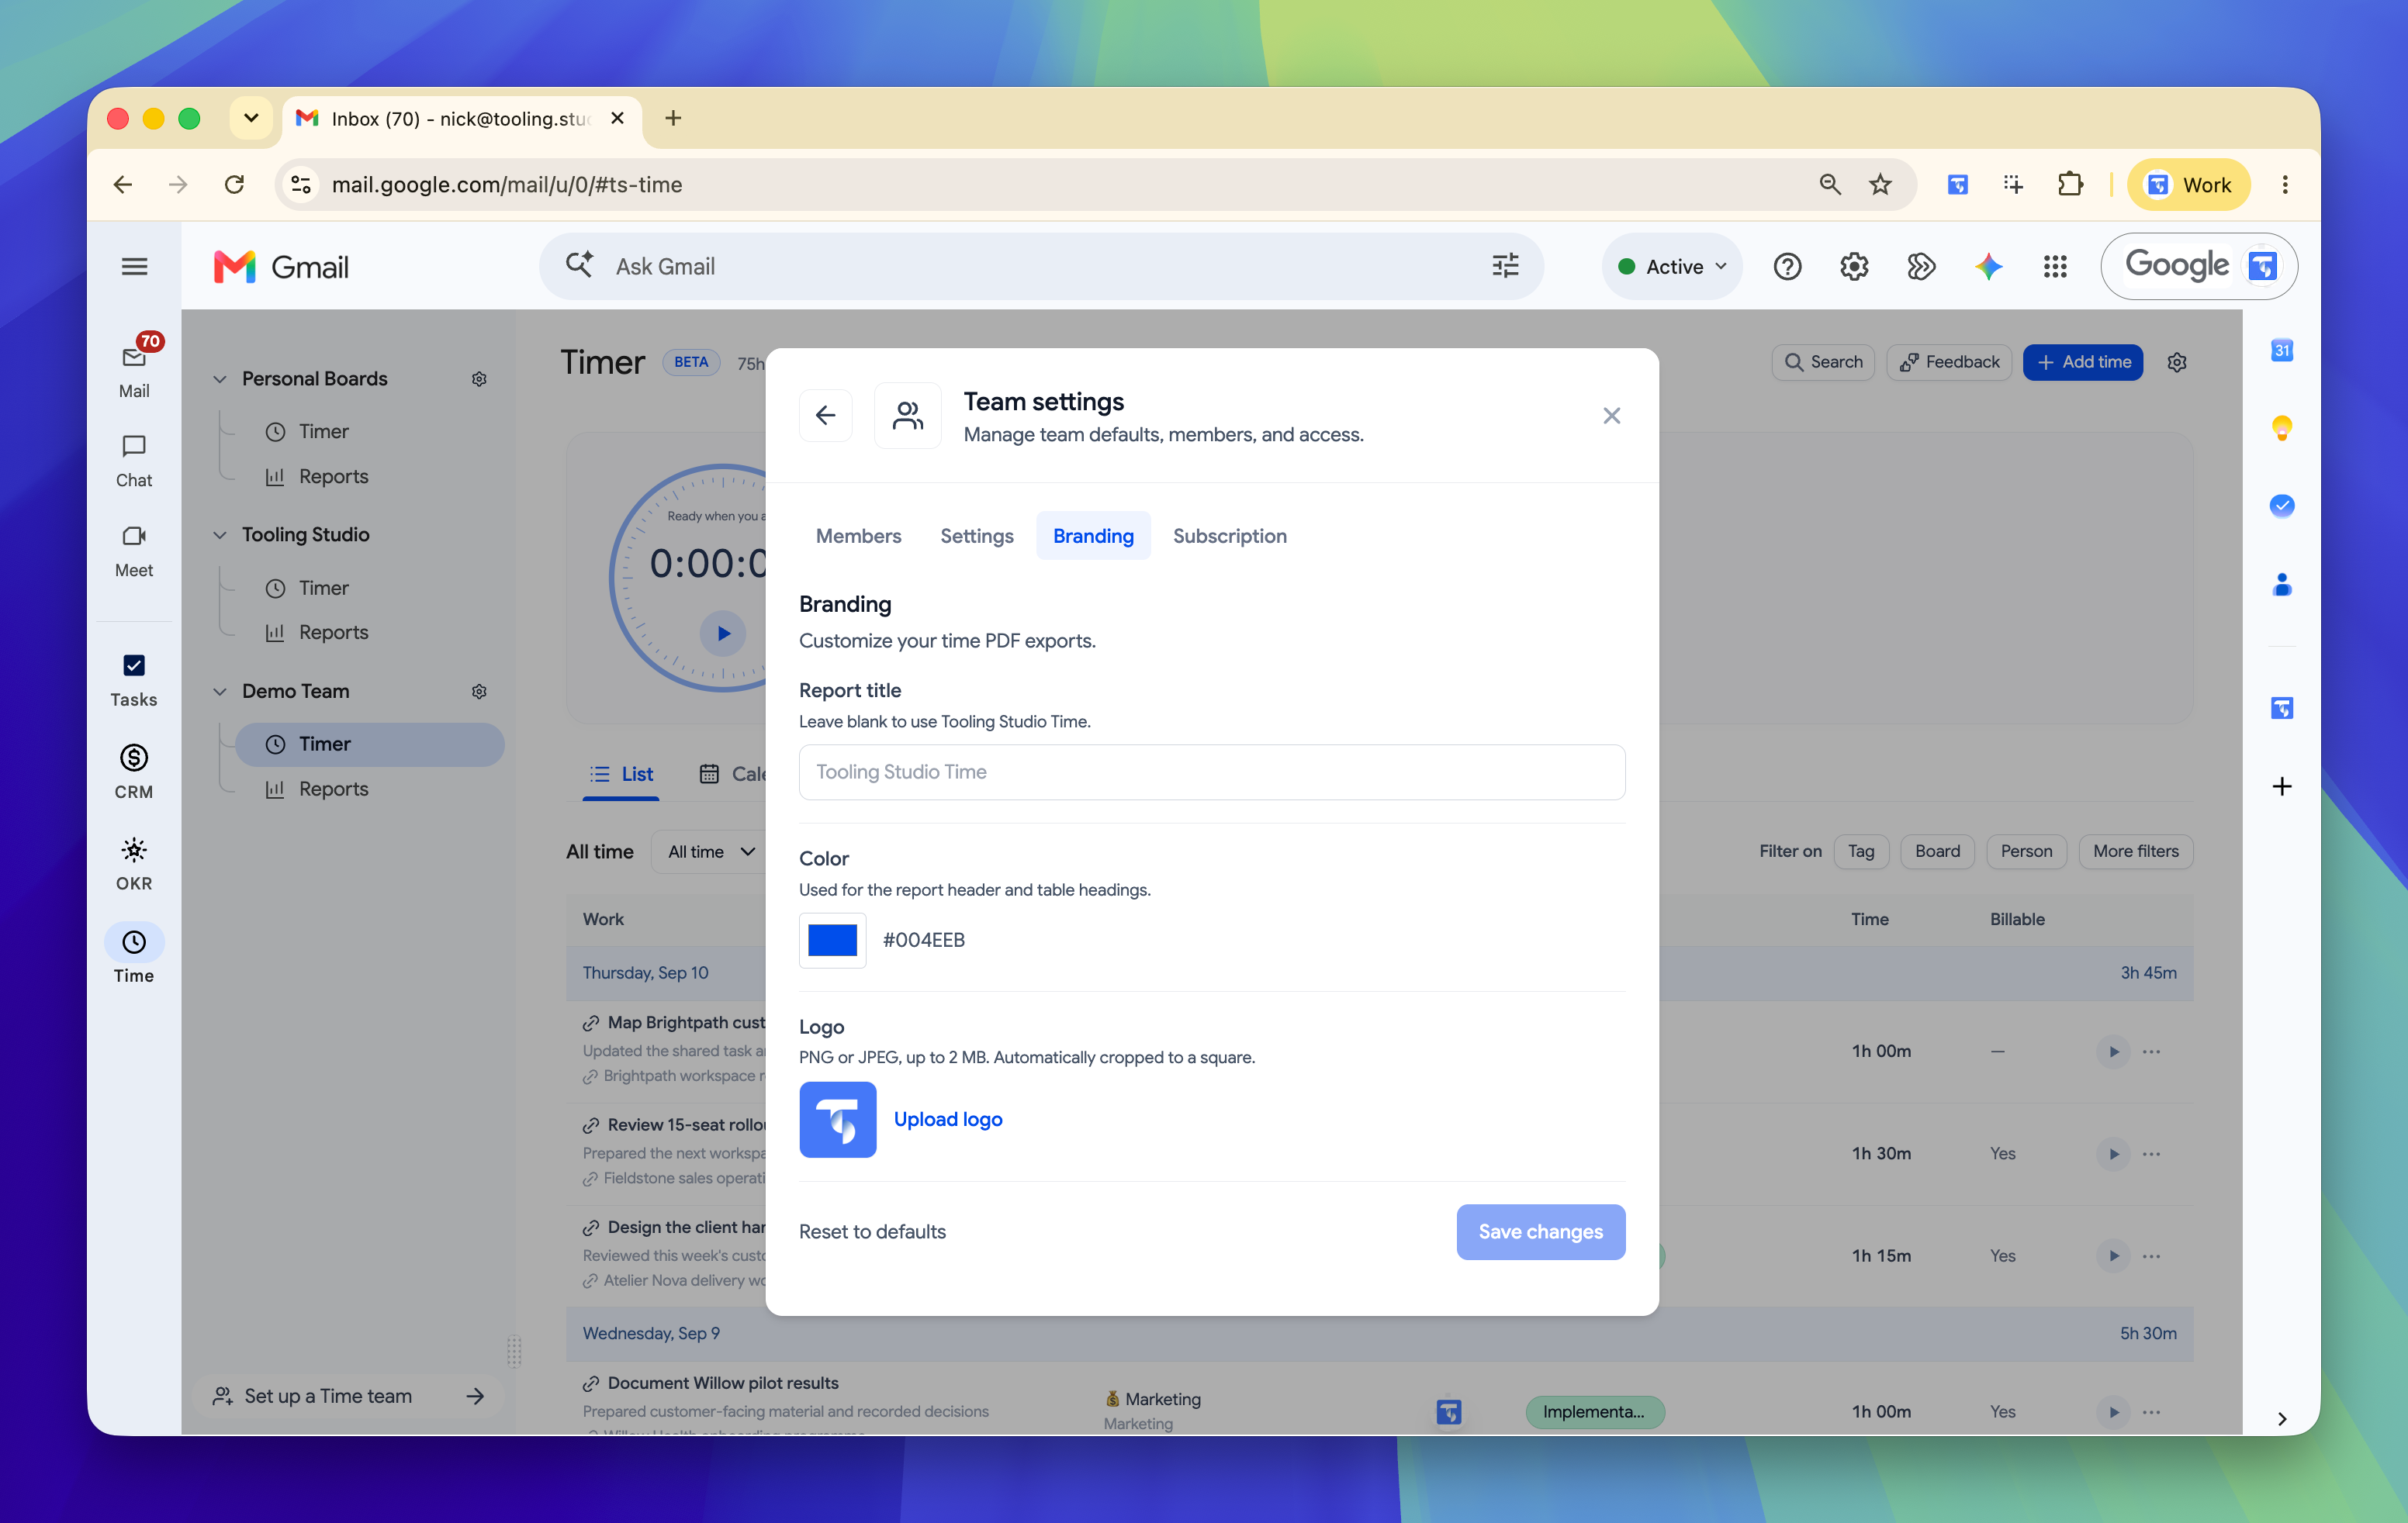Open the Google apps grid
The height and width of the screenshot is (1523, 2408).
[x=2055, y=266]
